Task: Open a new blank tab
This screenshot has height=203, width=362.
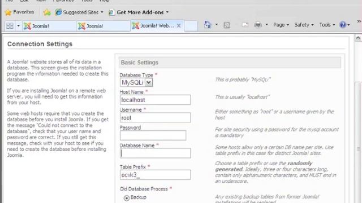Action: [191, 26]
